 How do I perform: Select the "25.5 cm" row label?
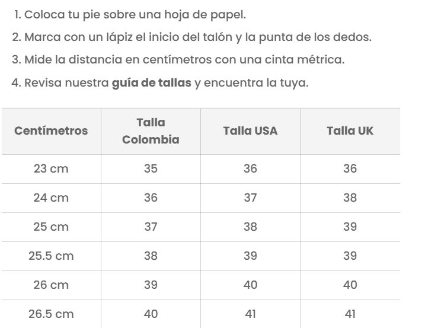pos(51,256)
